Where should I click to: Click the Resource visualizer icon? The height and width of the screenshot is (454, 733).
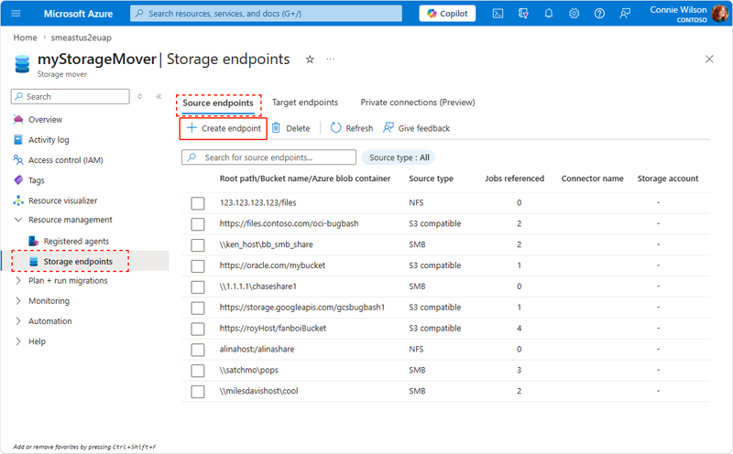click(x=18, y=200)
